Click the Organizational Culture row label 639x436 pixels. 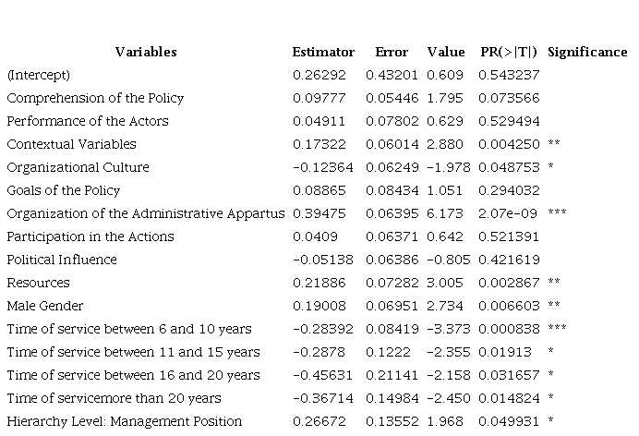[78, 167]
